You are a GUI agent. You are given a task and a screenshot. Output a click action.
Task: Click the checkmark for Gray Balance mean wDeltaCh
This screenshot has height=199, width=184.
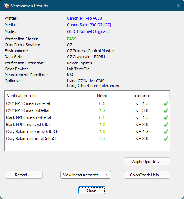(x=165, y=132)
